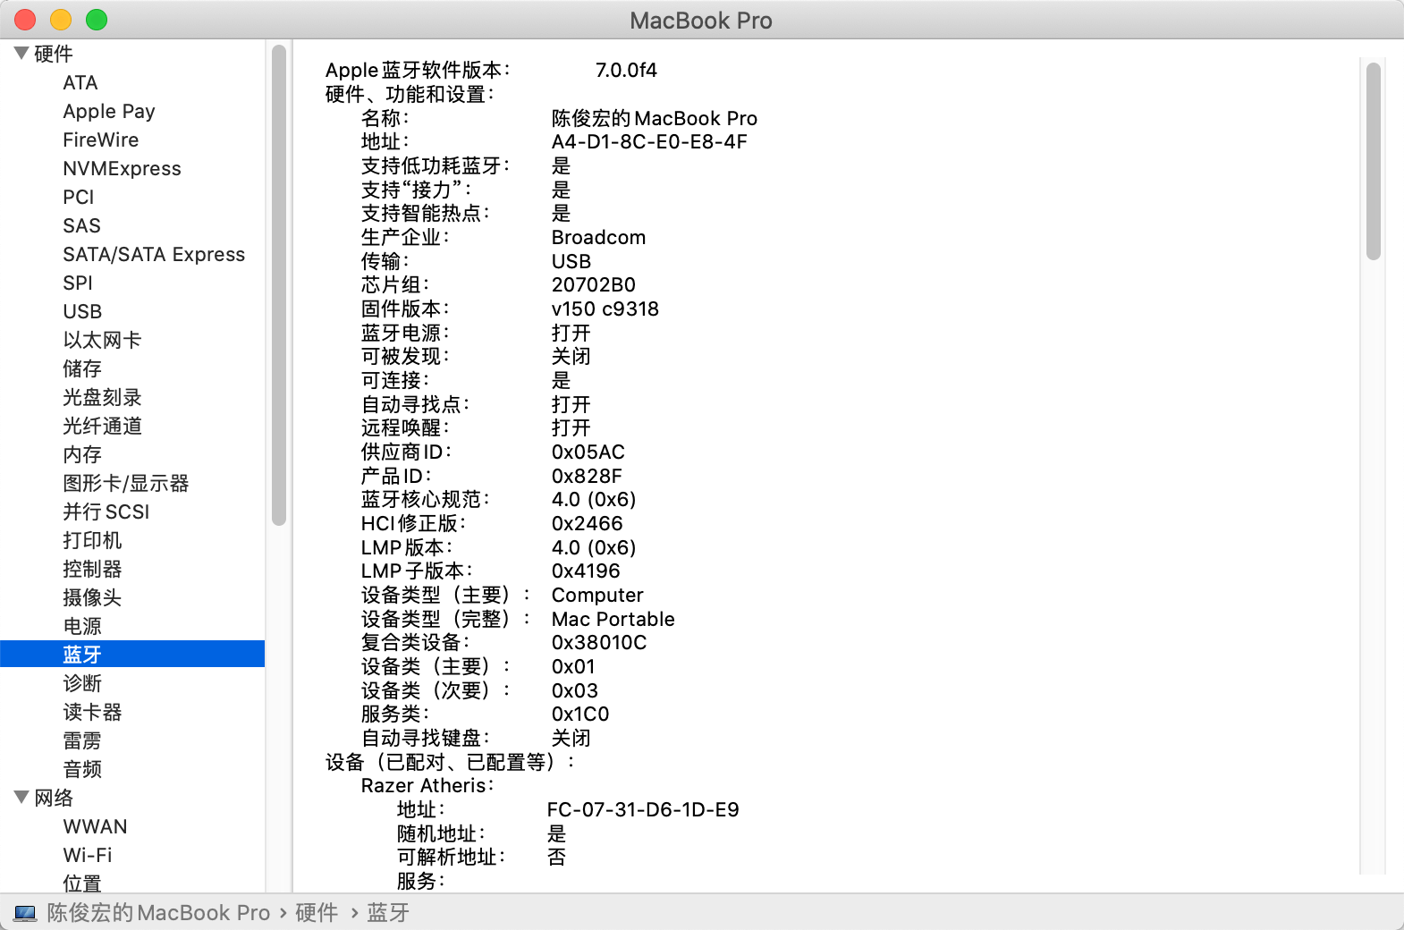This screenshot has height=930, width=1404.
Task: Click the Mac Portable device type value
Action: click(613, 620)
